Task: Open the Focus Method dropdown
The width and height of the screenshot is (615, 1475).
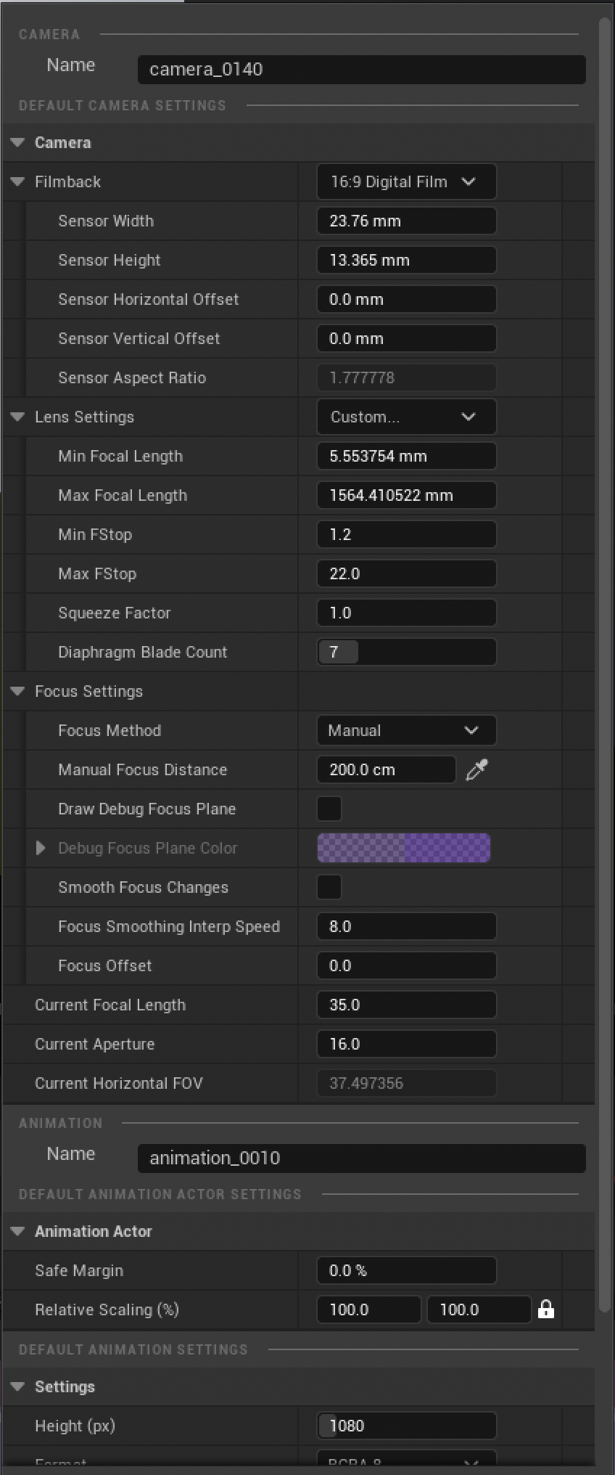Action: 406,730
